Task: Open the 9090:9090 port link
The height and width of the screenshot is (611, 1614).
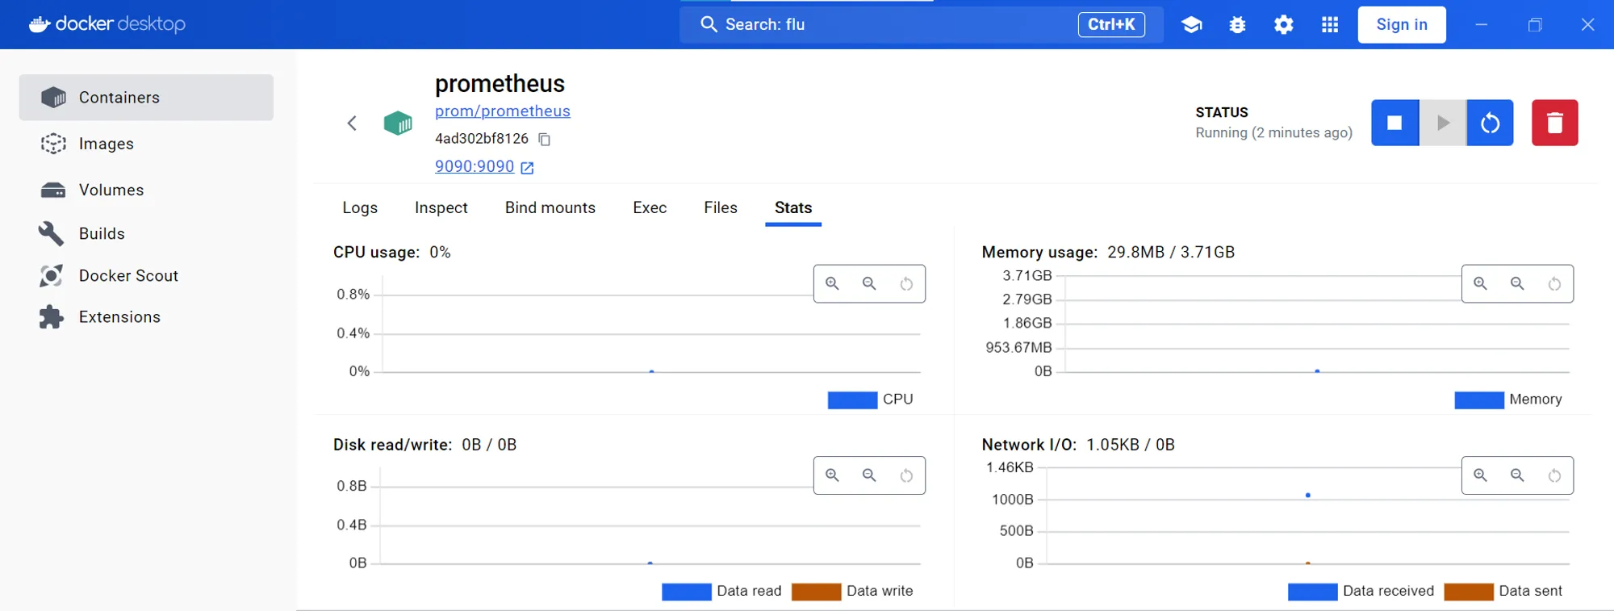Action: coord(475,166)
